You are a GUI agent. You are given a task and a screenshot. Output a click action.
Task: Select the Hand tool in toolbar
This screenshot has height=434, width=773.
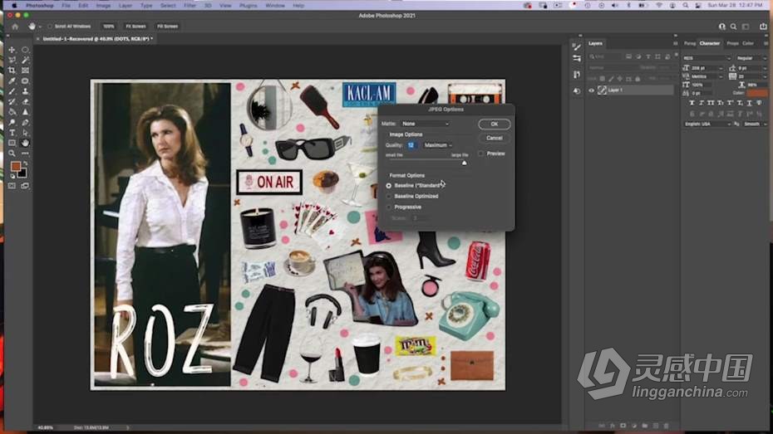[x=25, y=143]
